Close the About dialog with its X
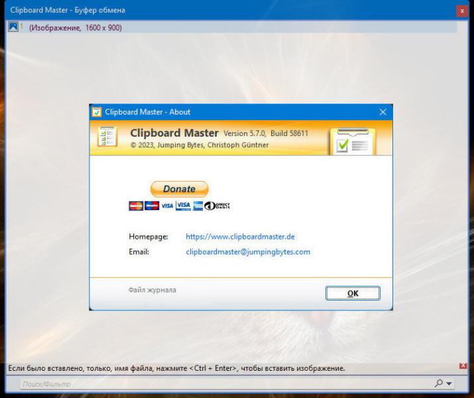This screenshot has width=474, height=398. point(383,112)
